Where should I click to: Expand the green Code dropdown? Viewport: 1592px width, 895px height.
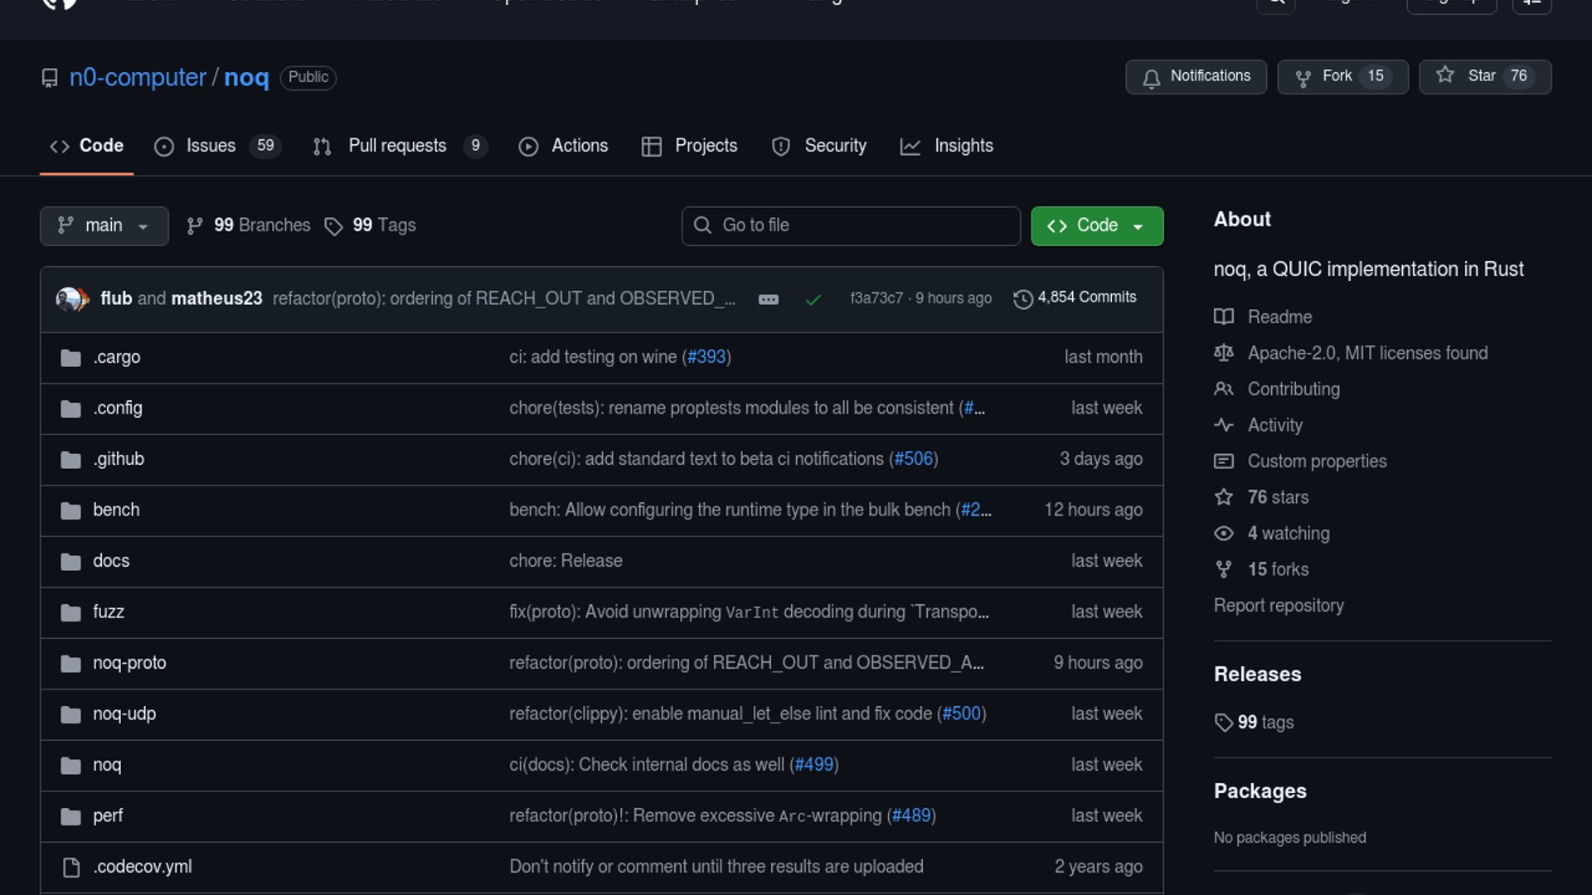1096,225
